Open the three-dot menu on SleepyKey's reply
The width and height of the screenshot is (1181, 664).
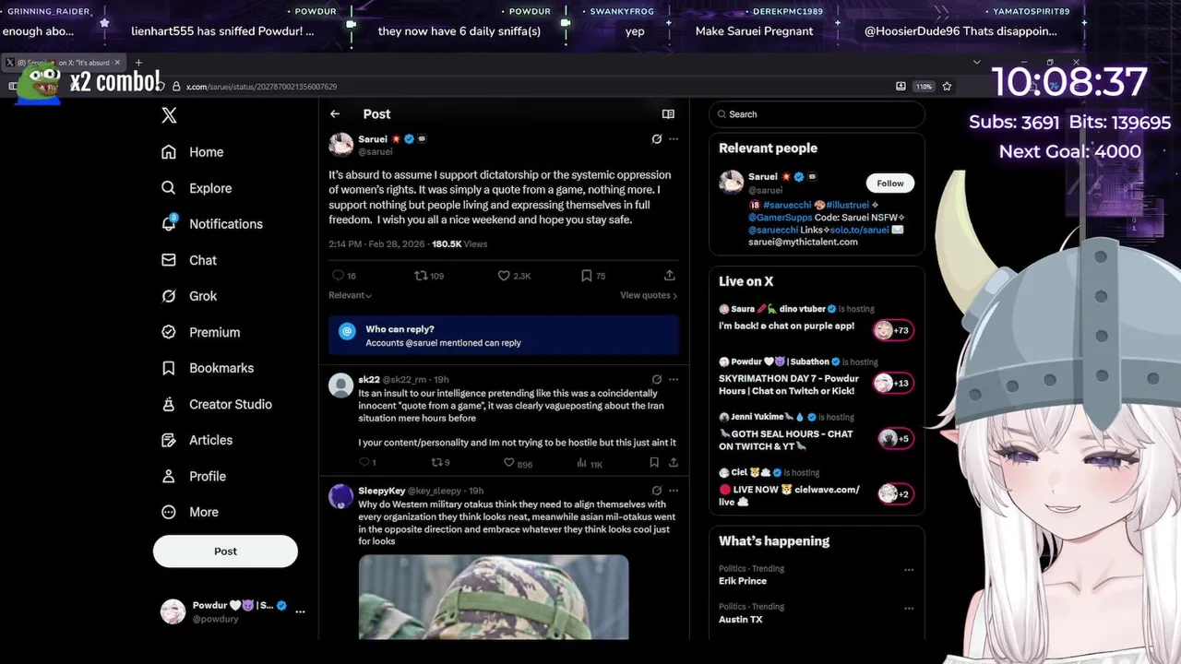[674, 491]
